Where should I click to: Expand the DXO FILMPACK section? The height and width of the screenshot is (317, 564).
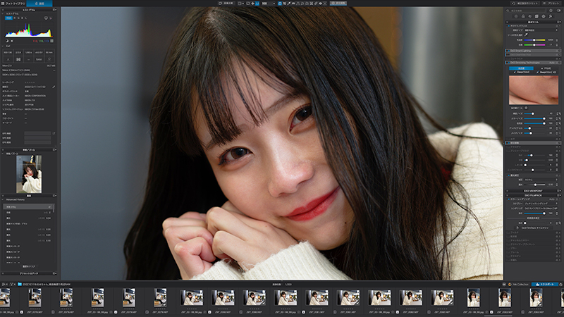533,195
